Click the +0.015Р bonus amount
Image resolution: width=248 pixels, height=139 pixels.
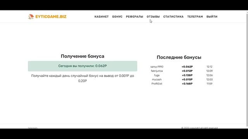click(x=187, y=80)
